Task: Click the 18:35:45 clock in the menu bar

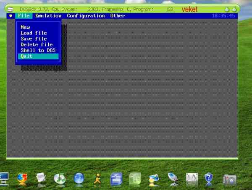Action: (223, 16)
